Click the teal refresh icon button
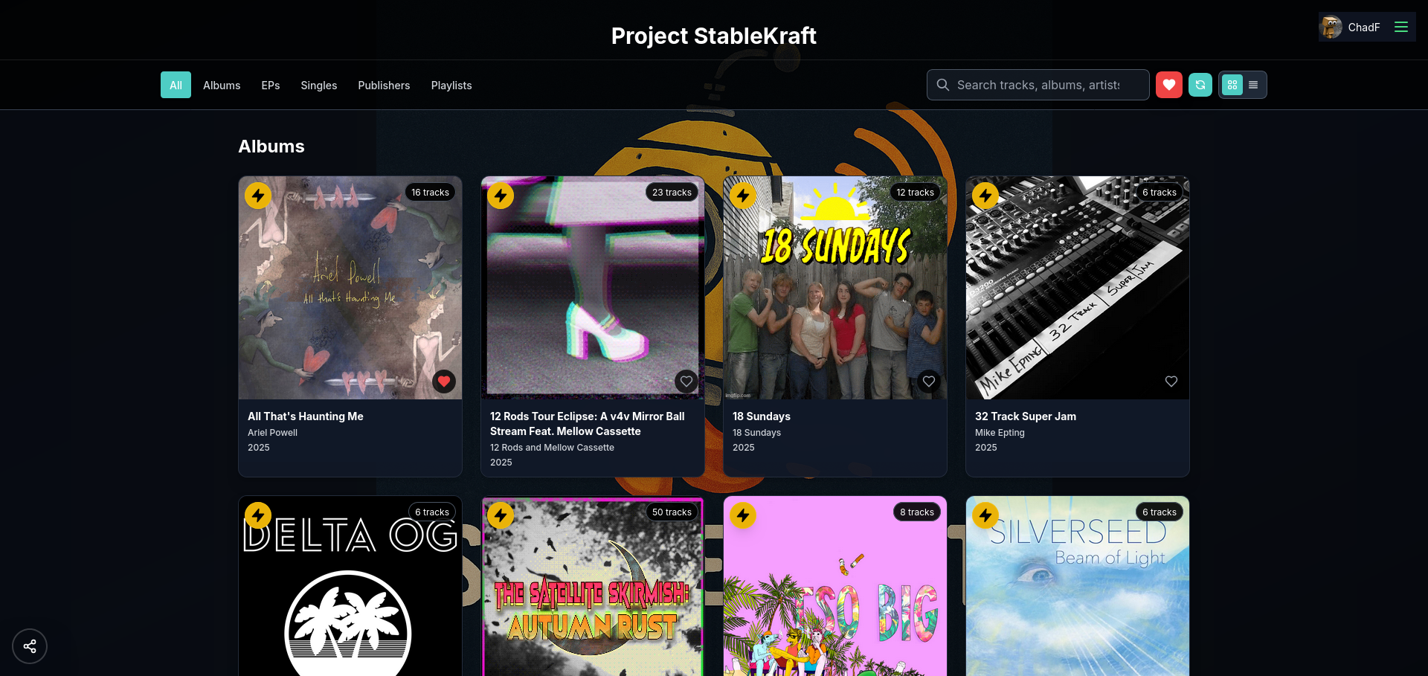Viewport: 1428px width, 676px height. tap(1200, 85)
